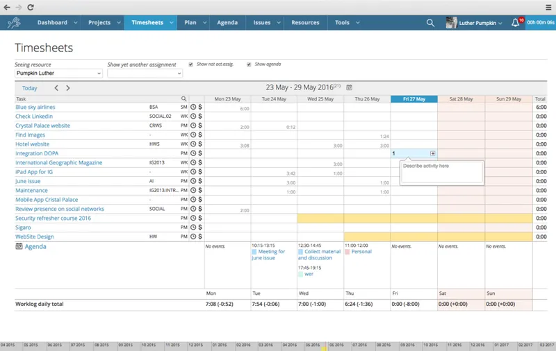Open the Seeing resource Pumpkin Luther dropdown
556x351 pixels.
click(59, 74)
